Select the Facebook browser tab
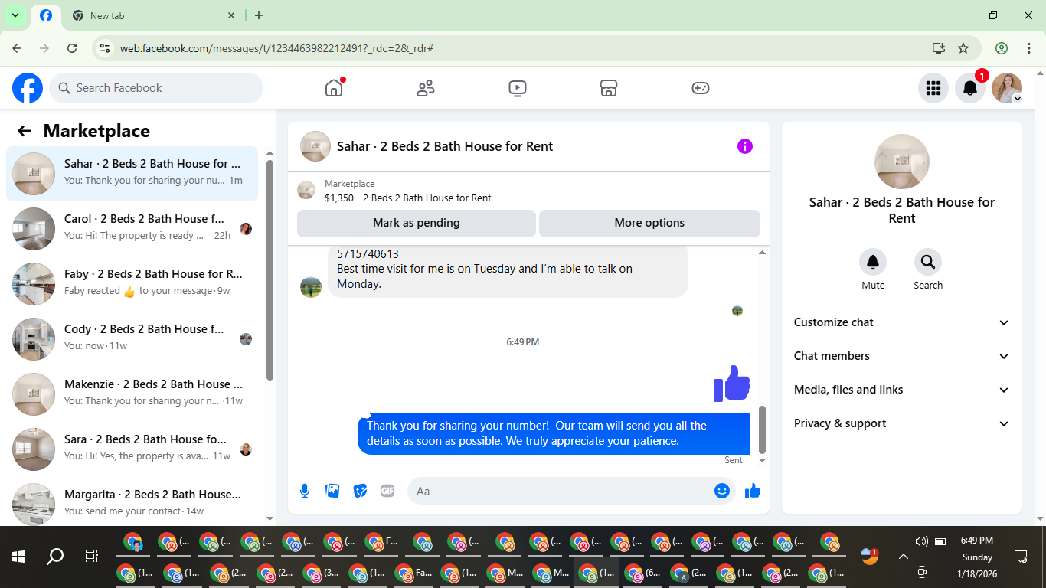1046x588 pixels. (46, 15)
